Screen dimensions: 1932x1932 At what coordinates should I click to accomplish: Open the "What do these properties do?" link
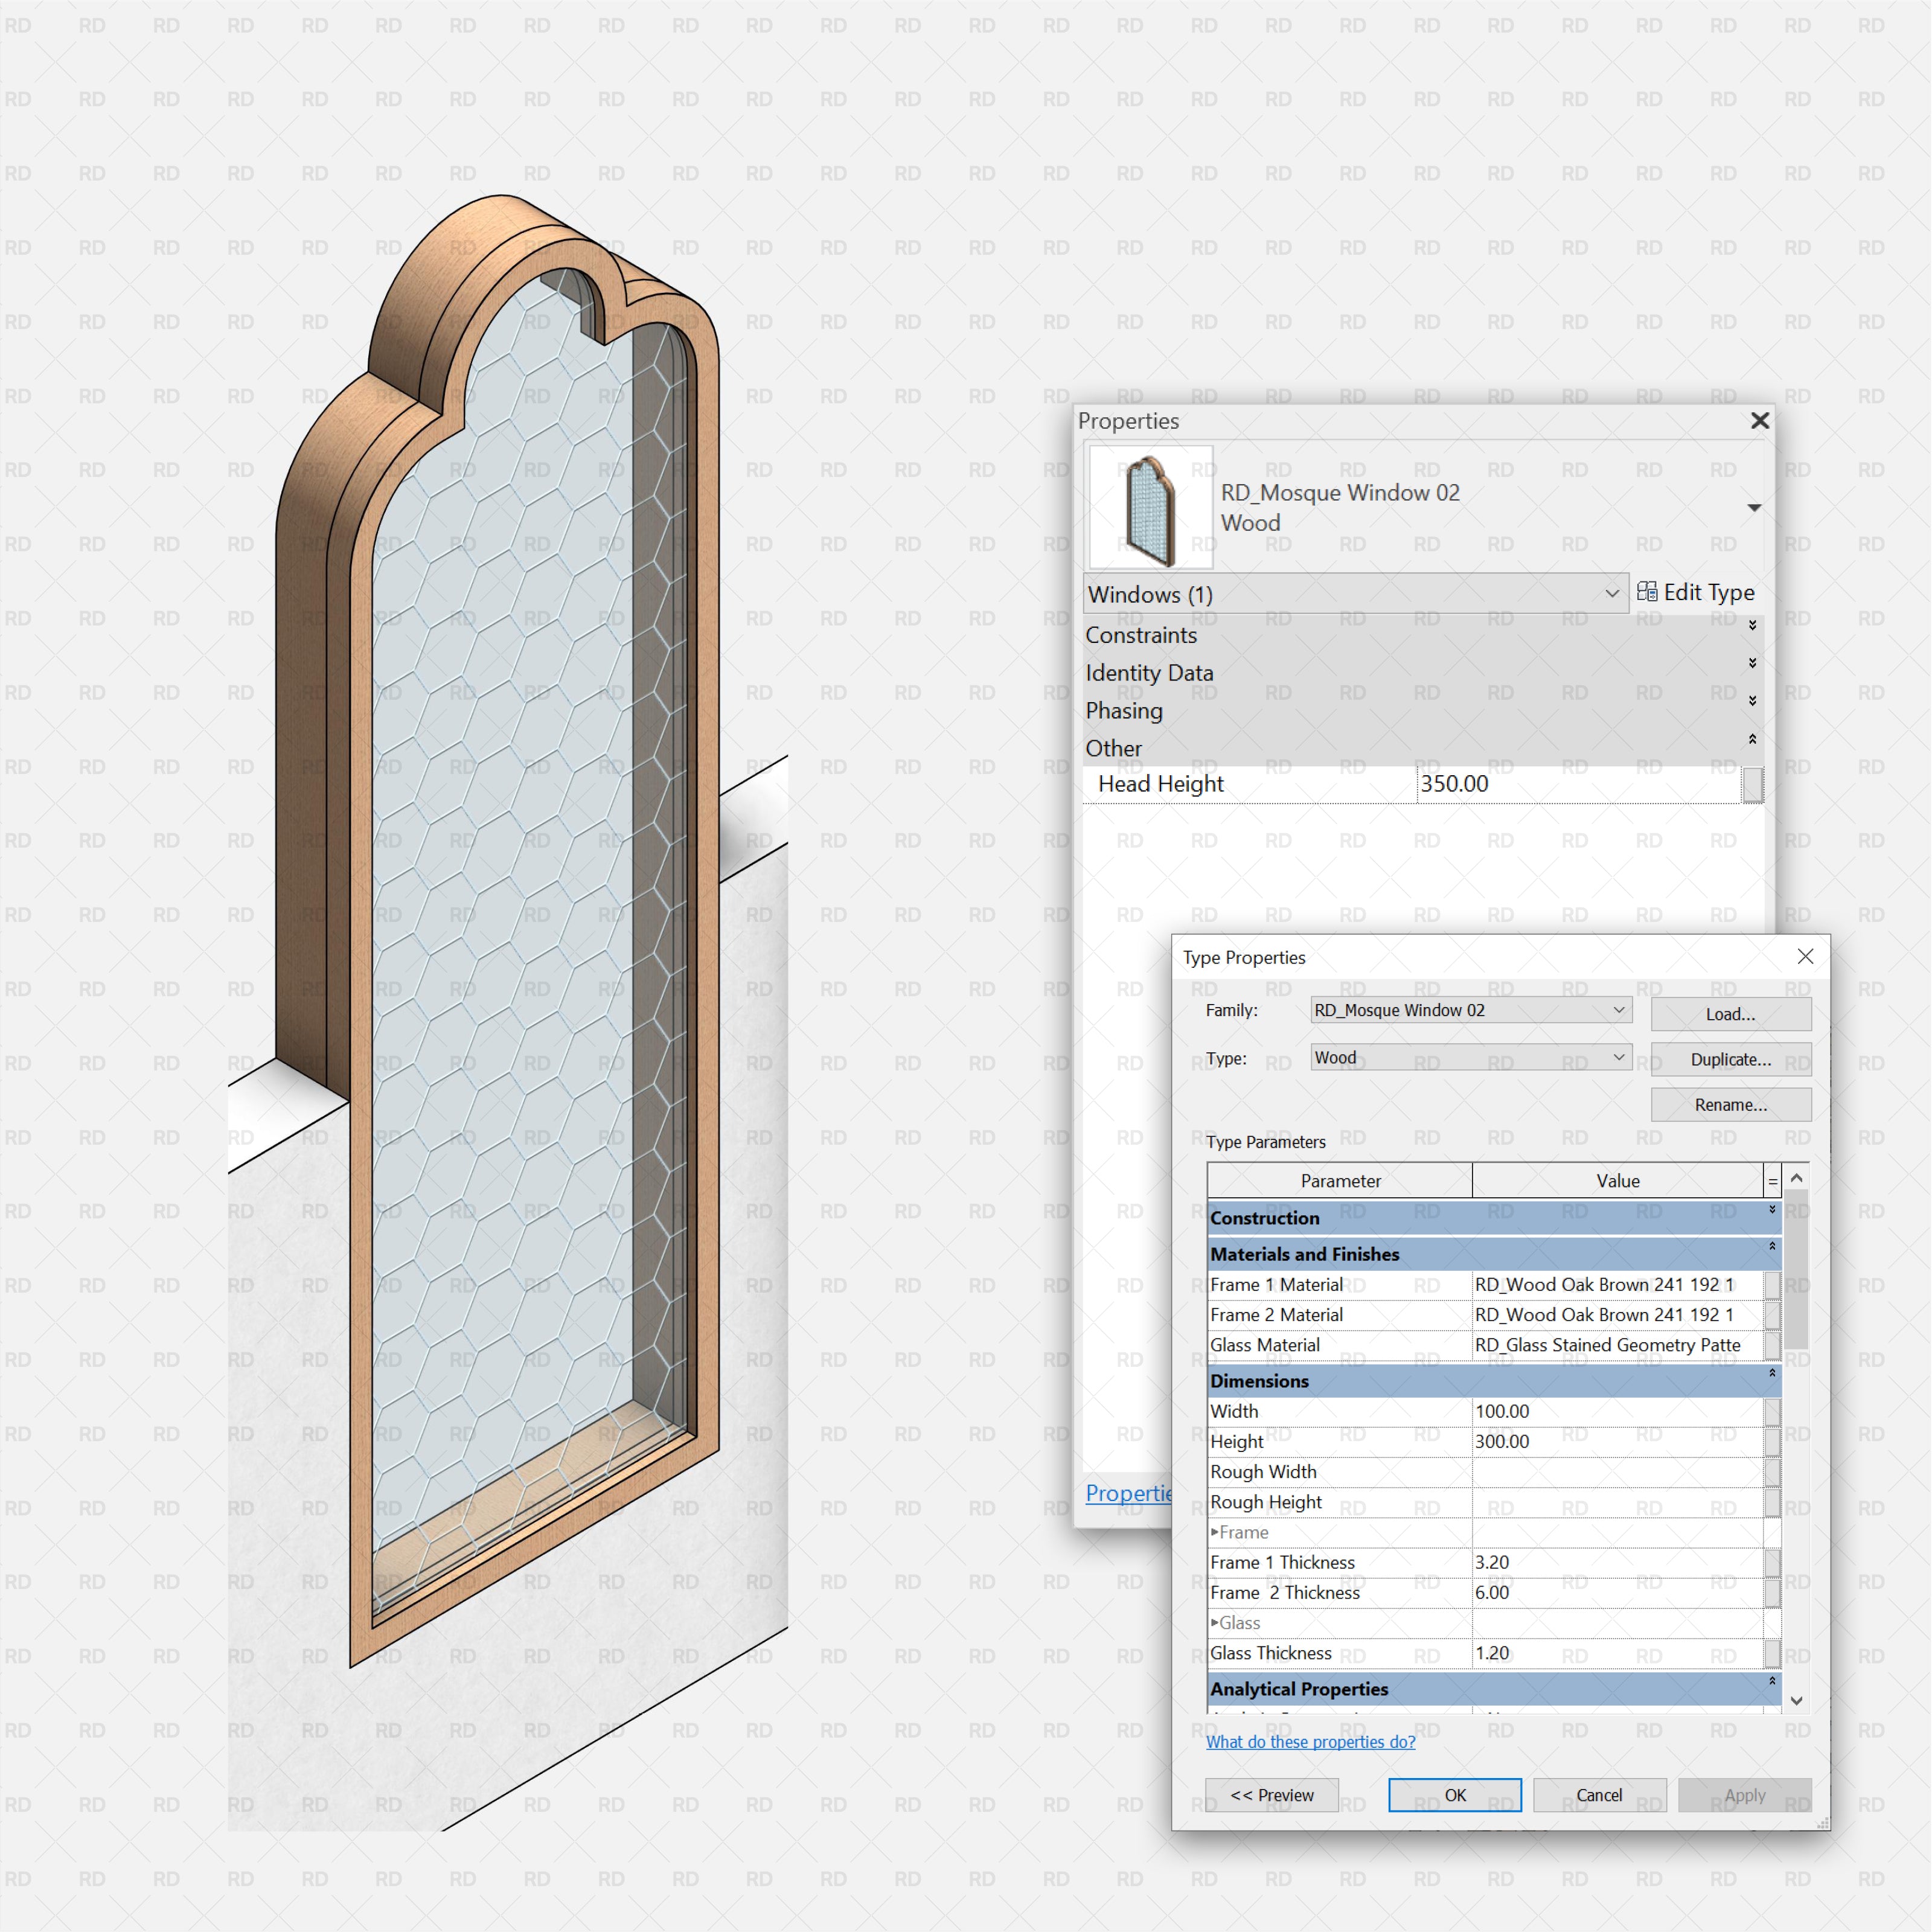point(1310,1742)
